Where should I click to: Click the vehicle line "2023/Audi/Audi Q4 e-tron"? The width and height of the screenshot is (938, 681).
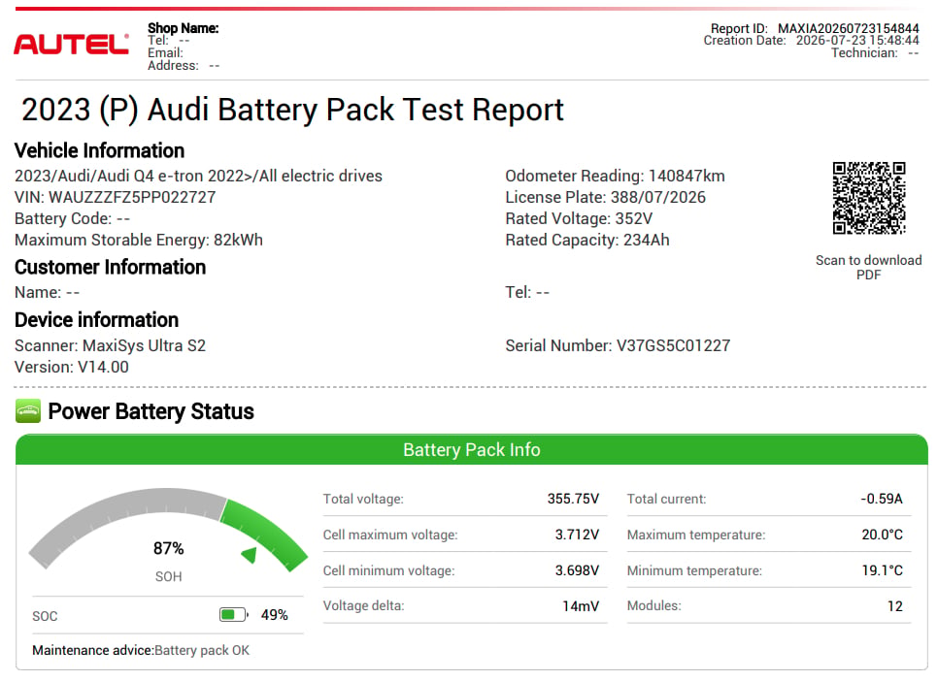point(198,176)
